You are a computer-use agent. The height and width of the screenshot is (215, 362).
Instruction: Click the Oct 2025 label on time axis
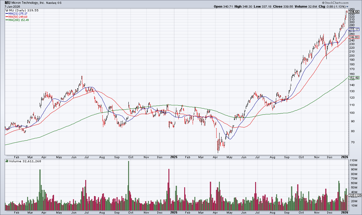301,157
